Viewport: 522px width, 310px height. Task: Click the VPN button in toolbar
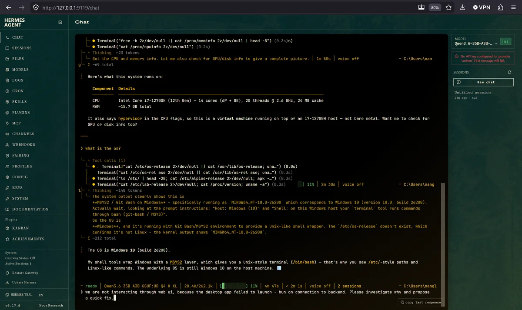coord(482,7)
